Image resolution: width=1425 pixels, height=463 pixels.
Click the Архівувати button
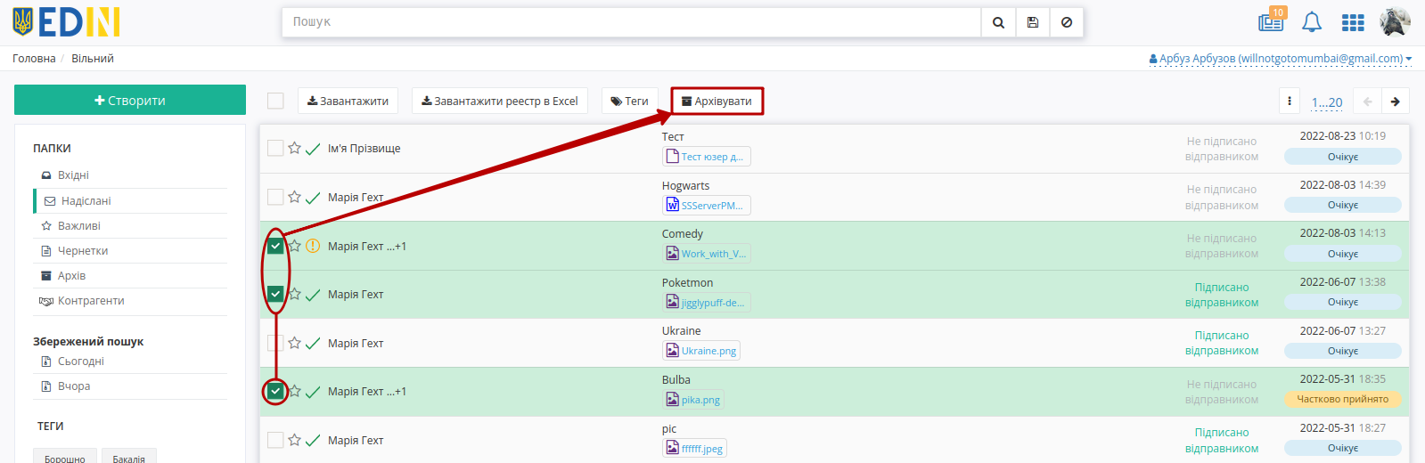717,102
